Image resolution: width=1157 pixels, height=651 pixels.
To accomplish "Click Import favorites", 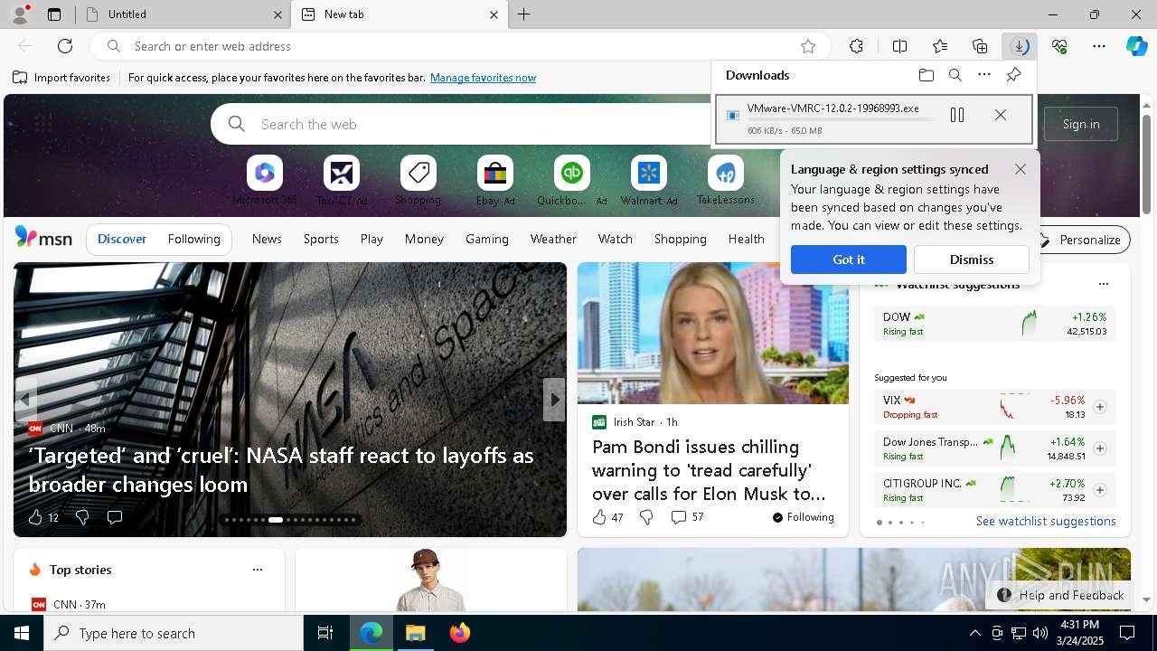I will (61, 78).
